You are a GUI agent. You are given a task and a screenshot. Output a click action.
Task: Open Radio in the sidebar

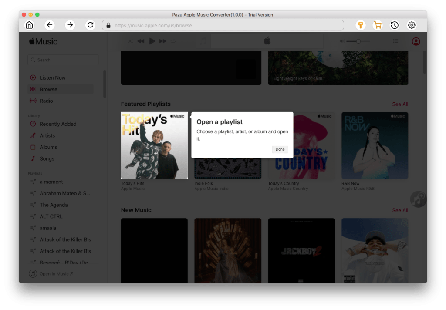(x=61, y=101)
